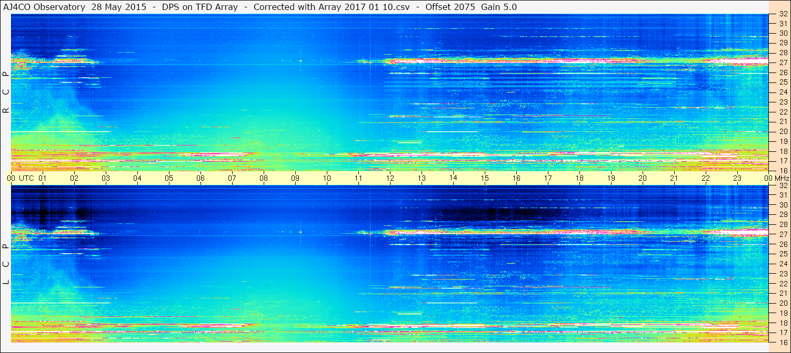Click the 'Gain 5.0' value in header
The width and height of the screenshot is (791, 353).
[x=499, y=7]
